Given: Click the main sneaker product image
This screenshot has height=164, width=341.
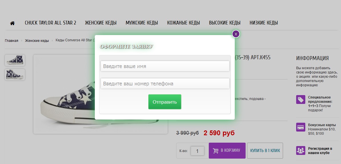Looking at the screenshot, I should 101,94.
